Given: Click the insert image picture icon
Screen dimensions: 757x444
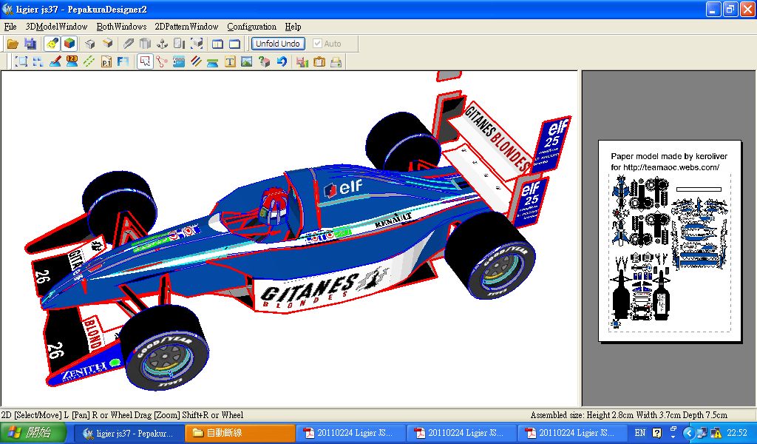Looking at the screenshot, I should click(x=247, y=62).
